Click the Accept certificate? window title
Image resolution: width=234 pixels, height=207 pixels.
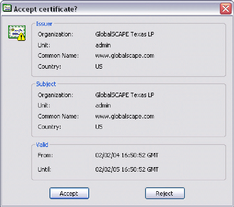tap(45, 9)
